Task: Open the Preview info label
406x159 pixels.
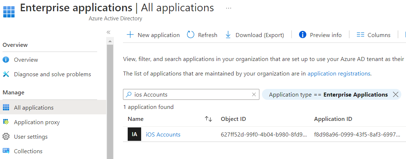Action: 326,35
